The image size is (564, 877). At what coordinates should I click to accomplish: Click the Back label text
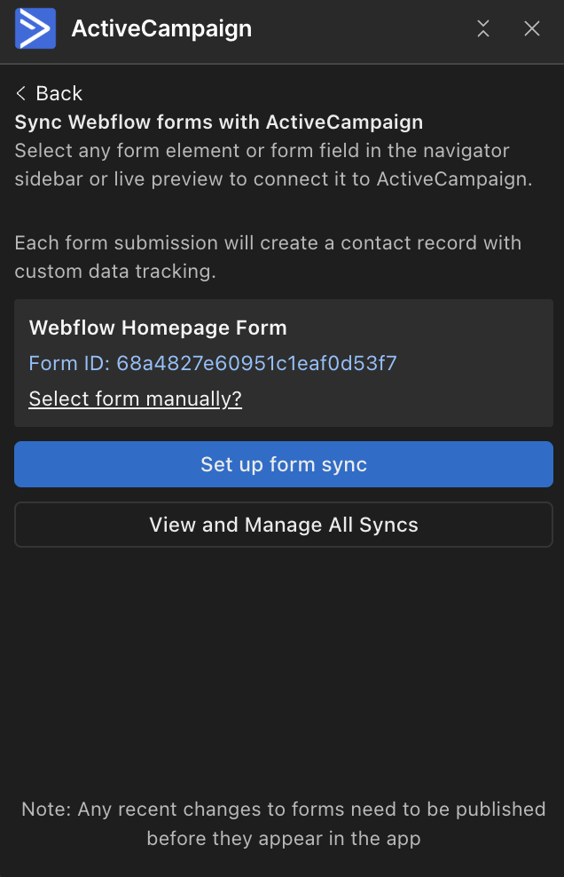59,93
